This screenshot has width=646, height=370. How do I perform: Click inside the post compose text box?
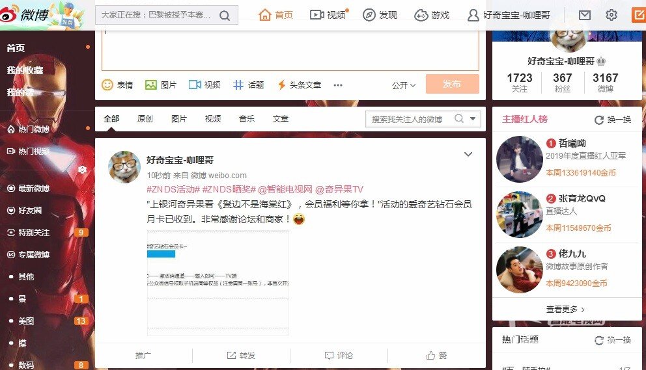[290, 50]
